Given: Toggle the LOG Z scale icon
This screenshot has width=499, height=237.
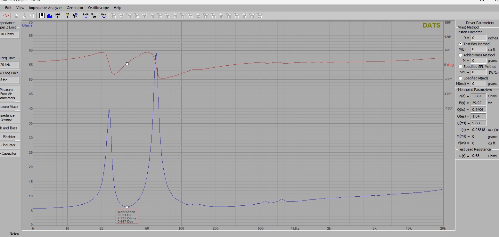Looking at the screenshot, I should tap(57, 15).
